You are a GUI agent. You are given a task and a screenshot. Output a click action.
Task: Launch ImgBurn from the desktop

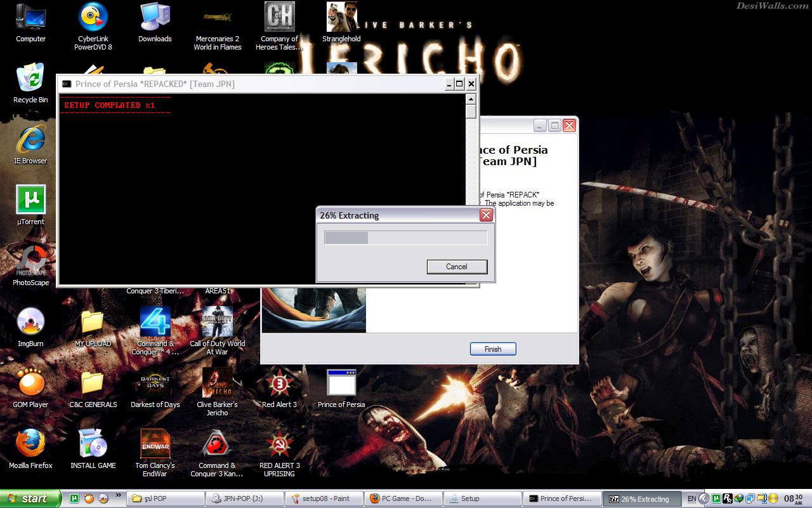[30, 328]
